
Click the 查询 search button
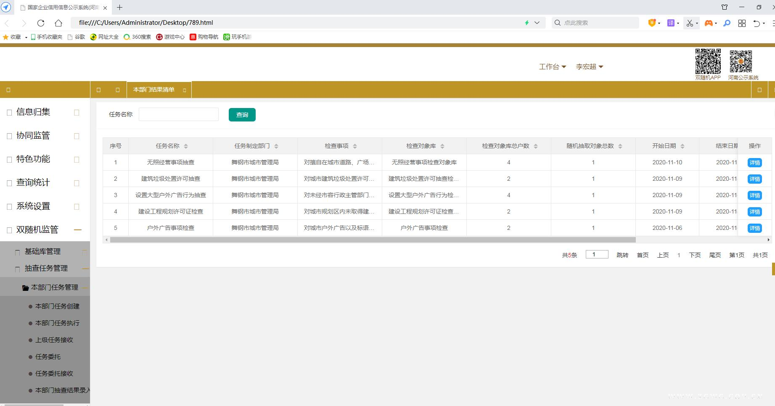[242, 115]
